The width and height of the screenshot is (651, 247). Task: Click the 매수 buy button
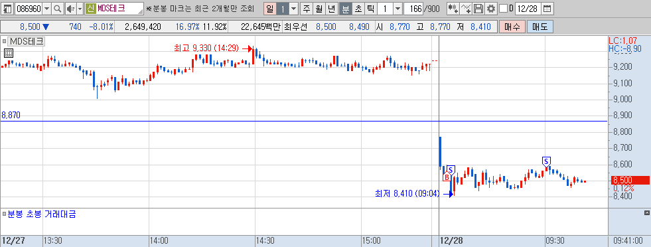(x=512, y=27)
